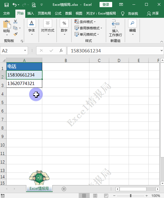
Task: Click horizontal scrollbar left arrow
Action: (x=117, y=189)
